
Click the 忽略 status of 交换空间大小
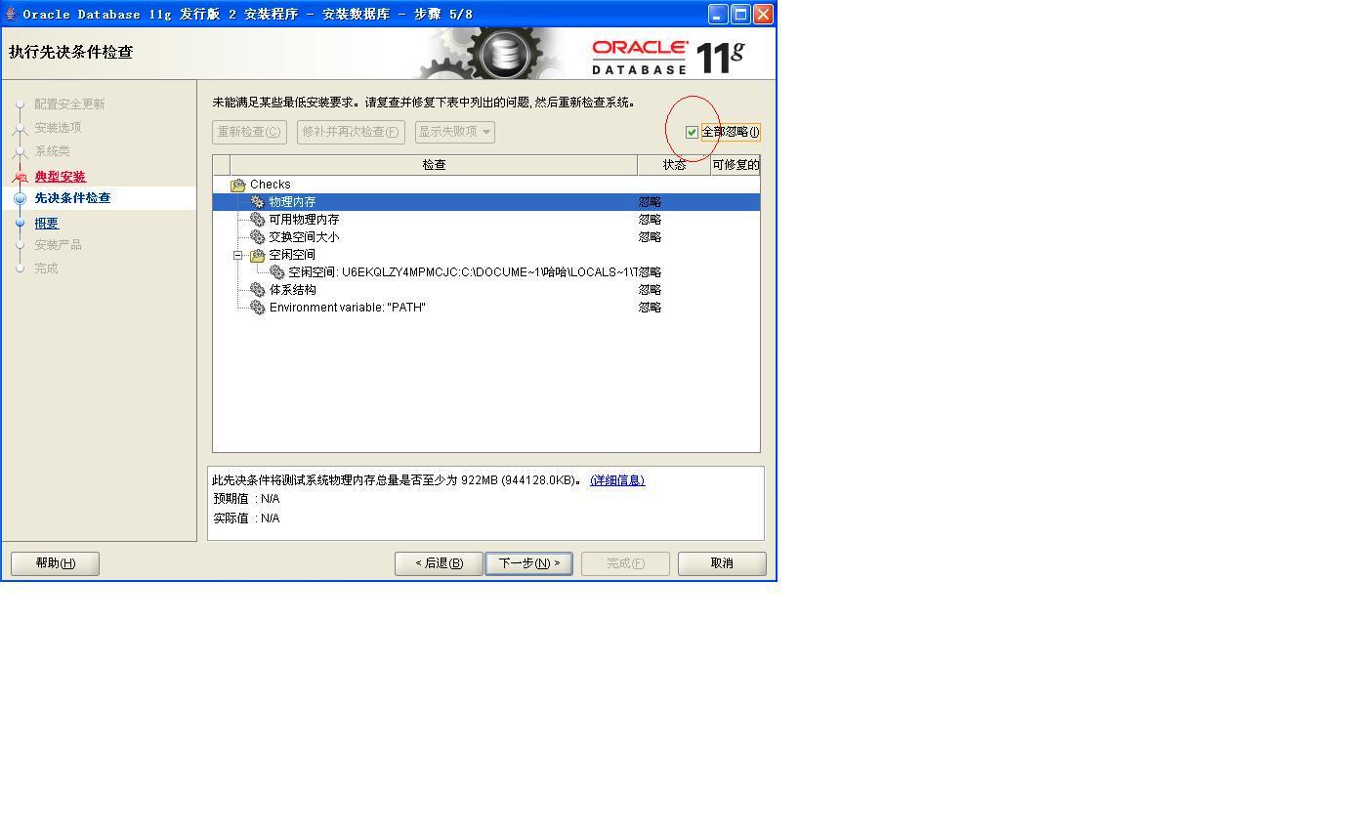651,237
